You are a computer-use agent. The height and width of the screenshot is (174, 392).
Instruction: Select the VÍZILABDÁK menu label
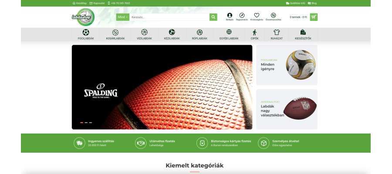tap(144, 38)
